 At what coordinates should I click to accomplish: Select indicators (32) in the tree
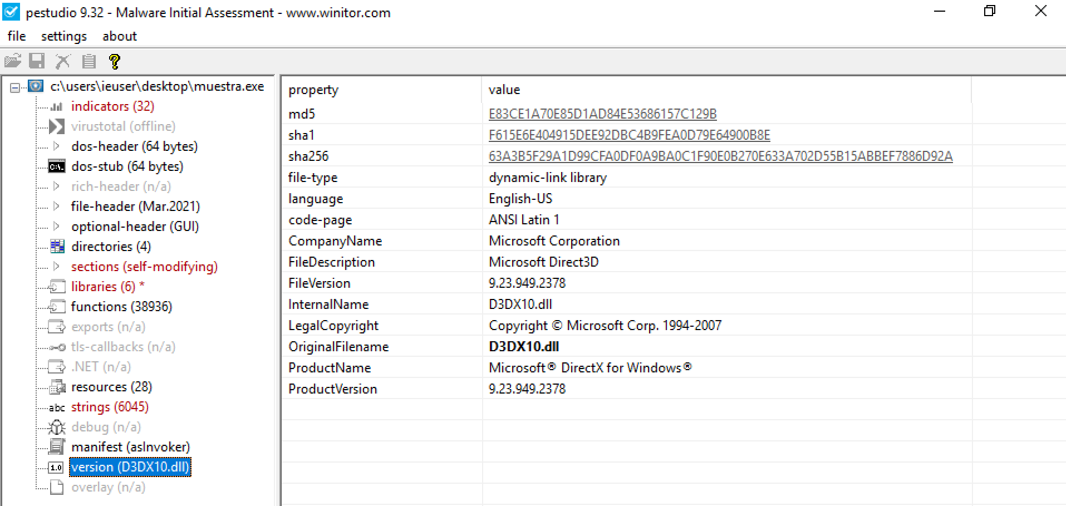coord(112,106)
